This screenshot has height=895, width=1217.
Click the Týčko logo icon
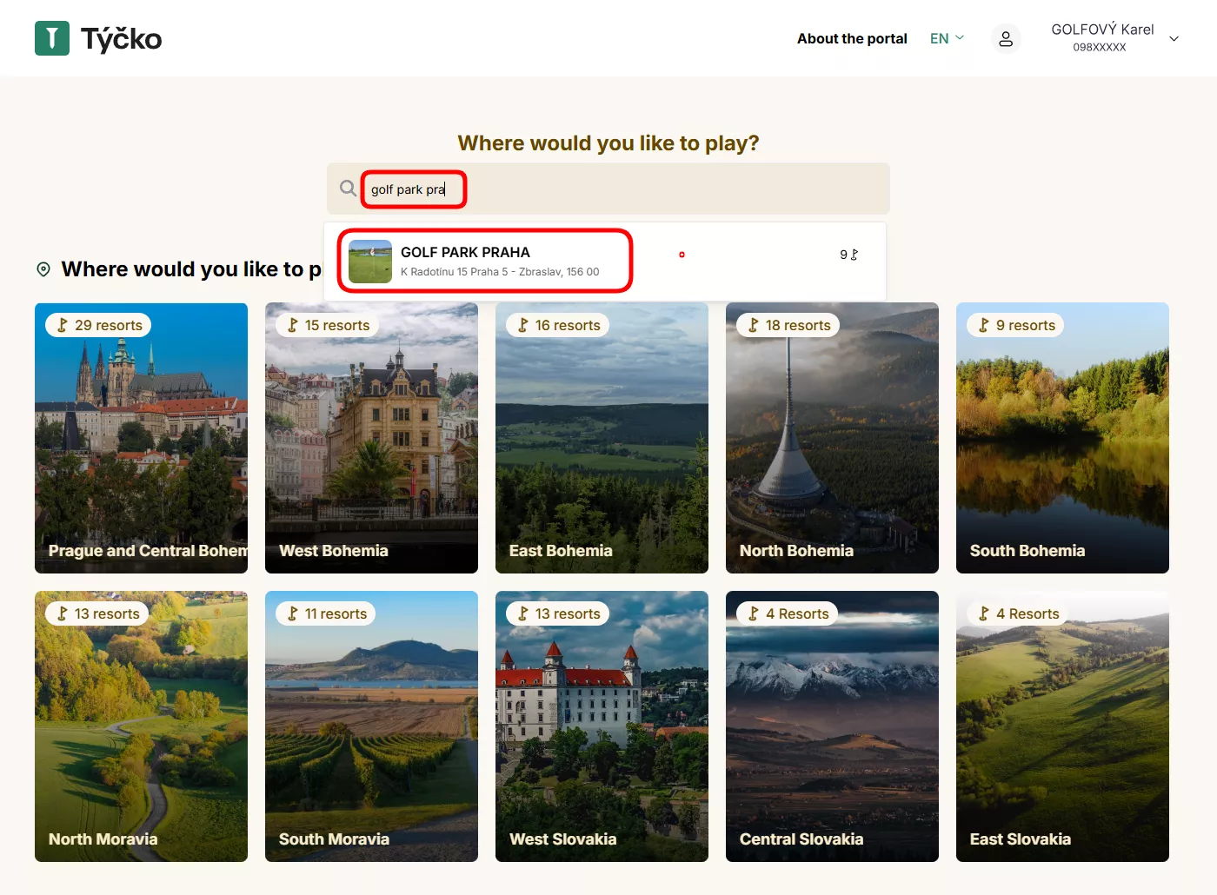click(52, 38)
